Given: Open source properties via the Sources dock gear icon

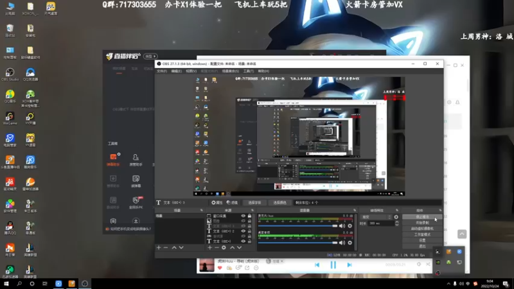Looking at the screenshot, I should click(x=224, y=248).
